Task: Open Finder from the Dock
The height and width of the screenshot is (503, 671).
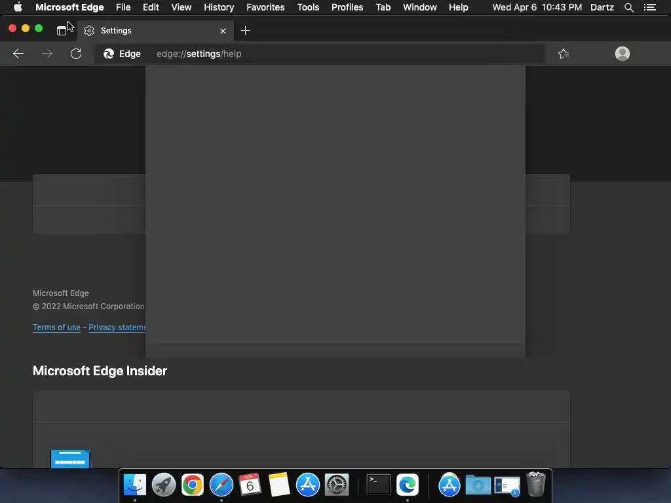Action: tap(135, 485)
